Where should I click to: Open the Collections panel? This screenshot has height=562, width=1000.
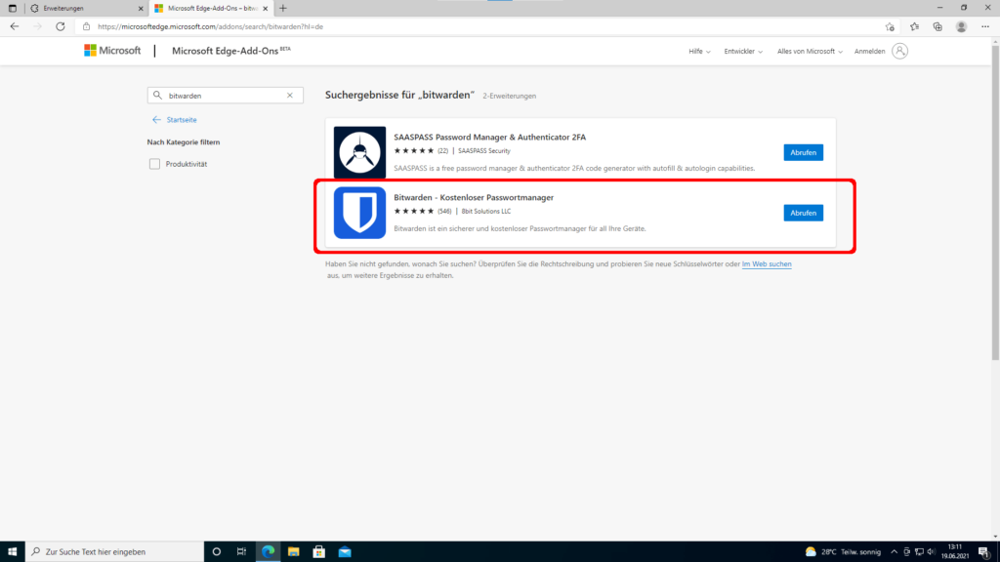(937, 26)
